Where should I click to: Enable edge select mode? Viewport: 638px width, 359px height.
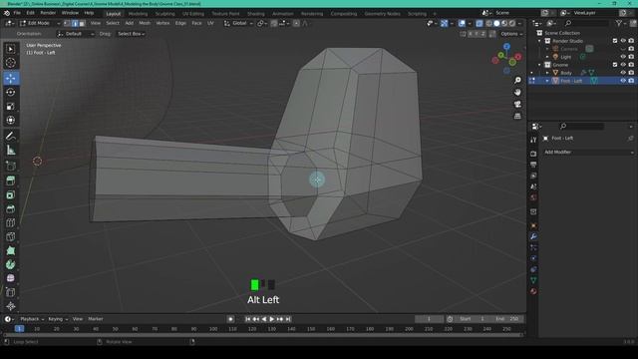[75, 23]
